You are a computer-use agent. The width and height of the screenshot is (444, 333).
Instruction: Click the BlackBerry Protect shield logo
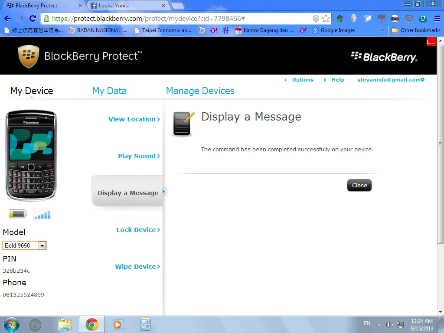point(29,56)
